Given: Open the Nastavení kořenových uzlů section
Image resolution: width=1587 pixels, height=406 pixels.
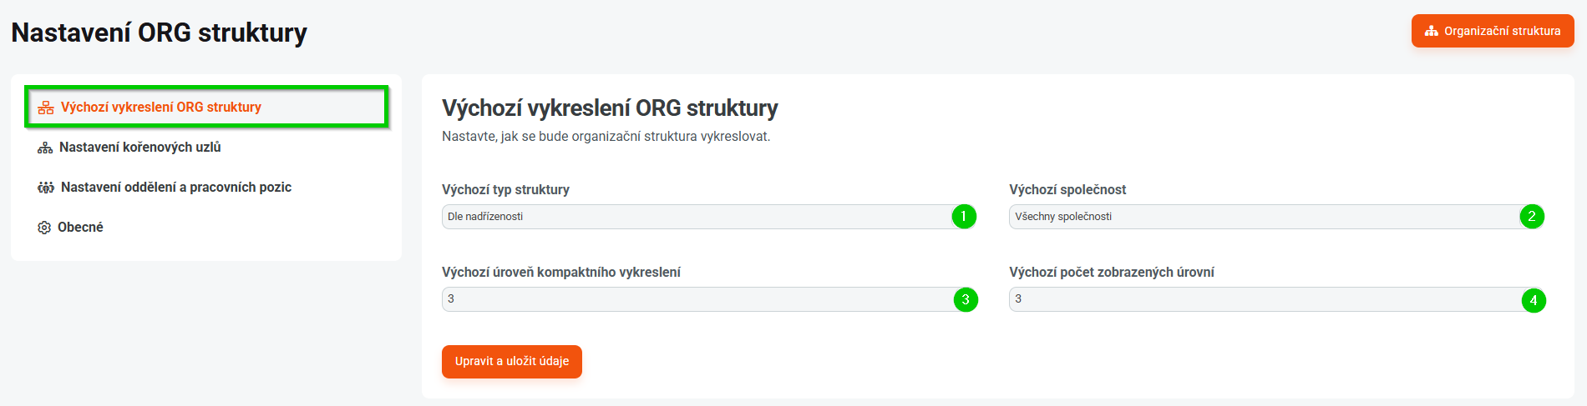Looking at the screenshot, I should click(140, 148).
